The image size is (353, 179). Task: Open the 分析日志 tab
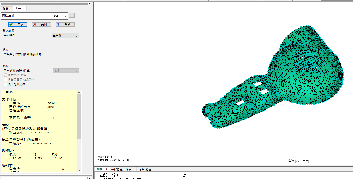click(117, 170)
